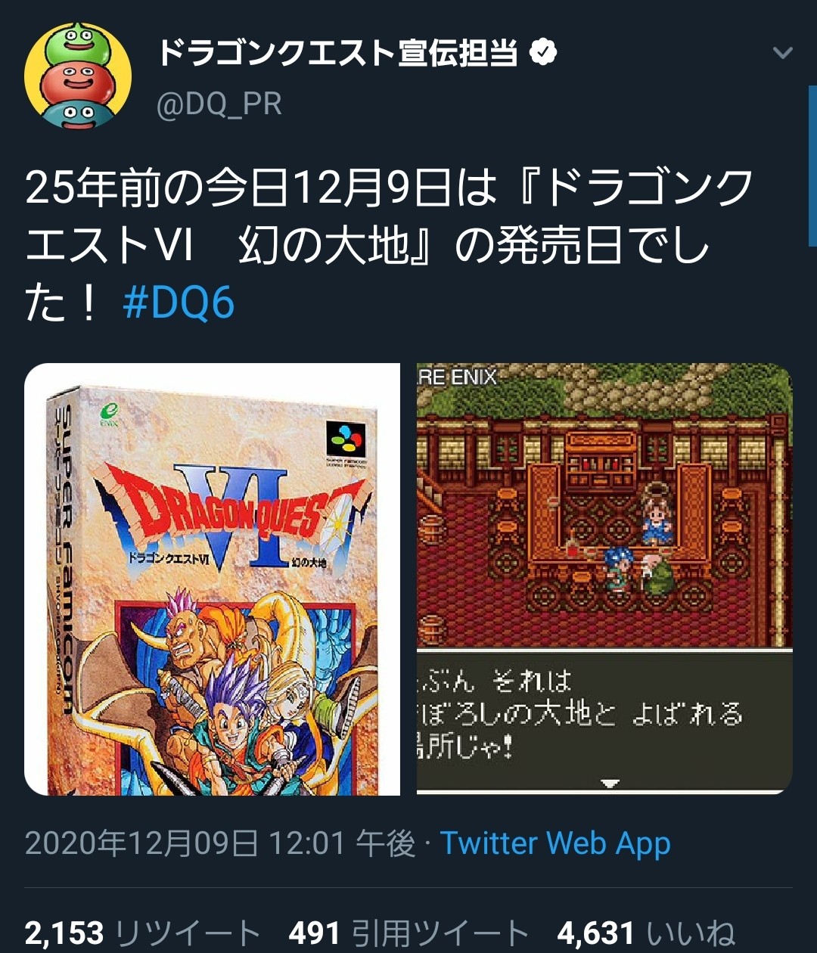Image resolution: width=817 pixels, height=953 pixels.
Task: Open the ドラゴンクエスト宣伝担当 display name
Action: 337,53
